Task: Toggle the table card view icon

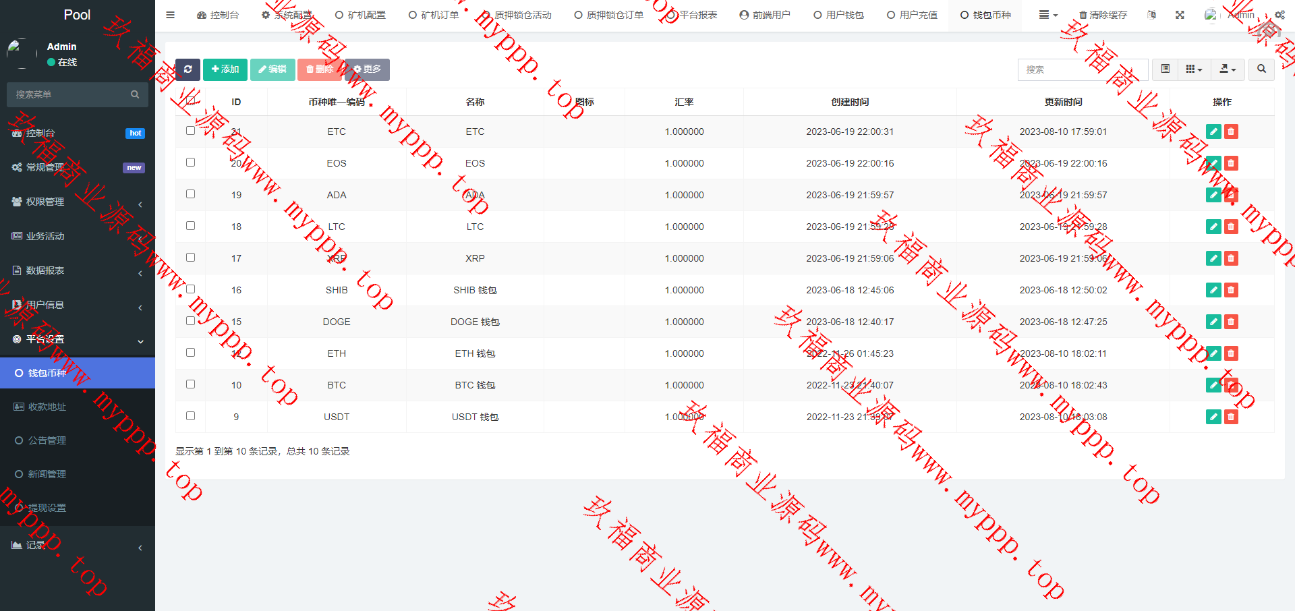Action: [x=1165, y=69]
